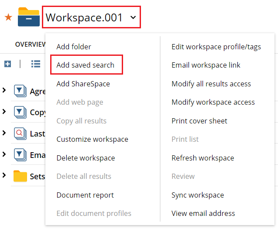Select Delete workspace
The height and width of the screenshot is (229, 278).
point(86,158)
